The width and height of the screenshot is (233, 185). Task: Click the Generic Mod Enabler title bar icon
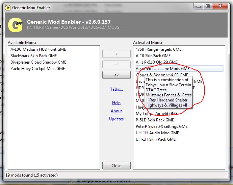point(8,7)
